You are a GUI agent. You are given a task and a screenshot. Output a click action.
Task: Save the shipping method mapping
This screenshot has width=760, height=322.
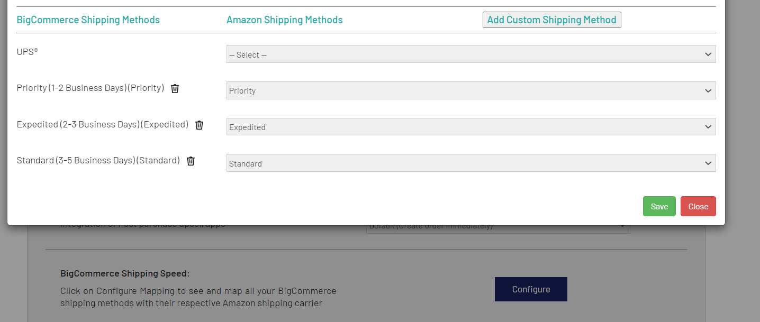659,206
